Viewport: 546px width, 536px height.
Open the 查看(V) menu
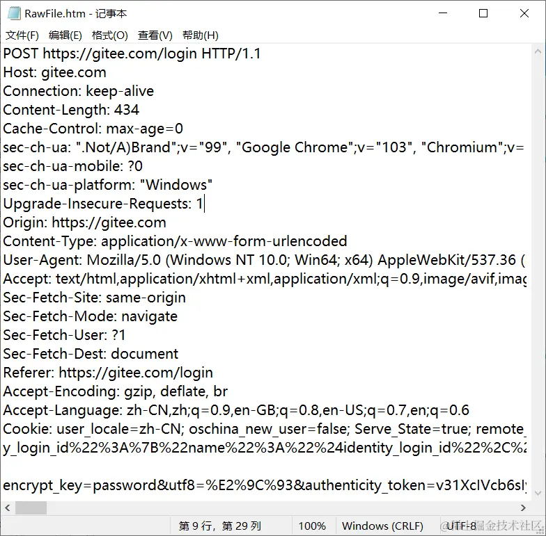coord(155,35)
